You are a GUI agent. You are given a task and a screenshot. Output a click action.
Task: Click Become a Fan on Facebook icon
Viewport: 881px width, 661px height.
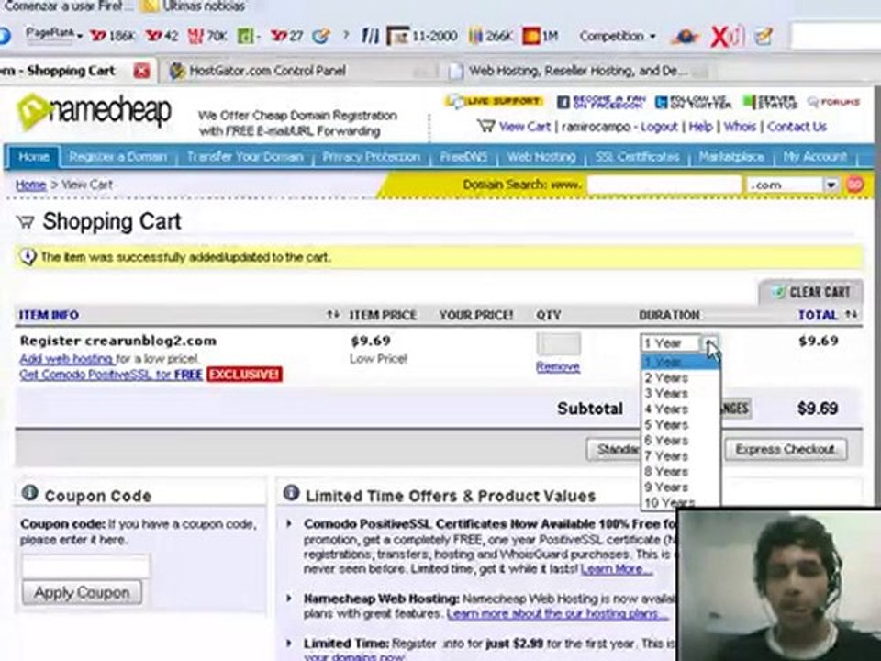(x=600, y=102)
